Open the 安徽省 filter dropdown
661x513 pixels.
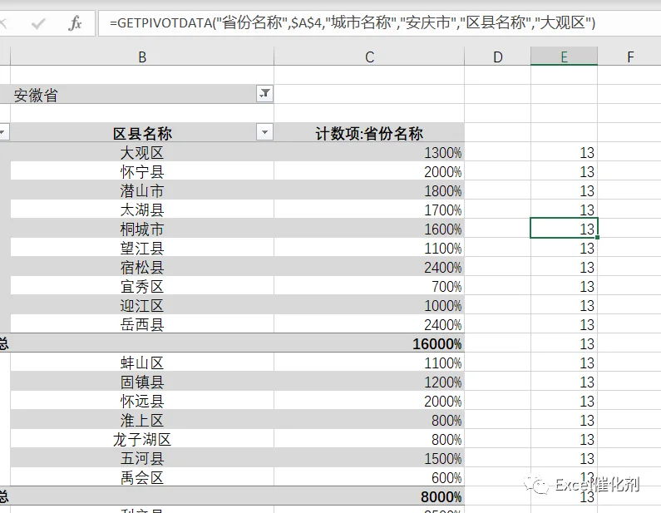pyautogui.click(x=264, y=94)
